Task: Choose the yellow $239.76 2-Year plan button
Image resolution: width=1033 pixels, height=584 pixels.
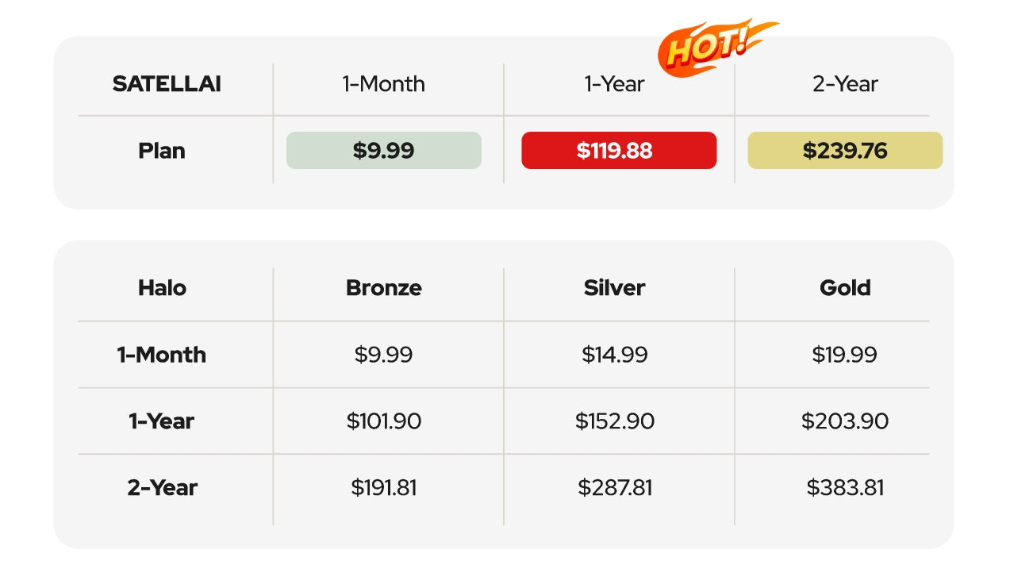Action: point(845,151)
